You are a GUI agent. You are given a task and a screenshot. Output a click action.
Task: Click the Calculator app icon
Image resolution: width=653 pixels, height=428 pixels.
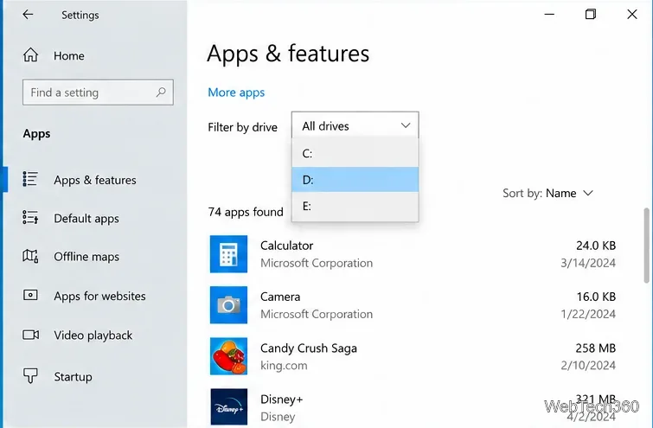pyautogui.click(x=228, y=254)
